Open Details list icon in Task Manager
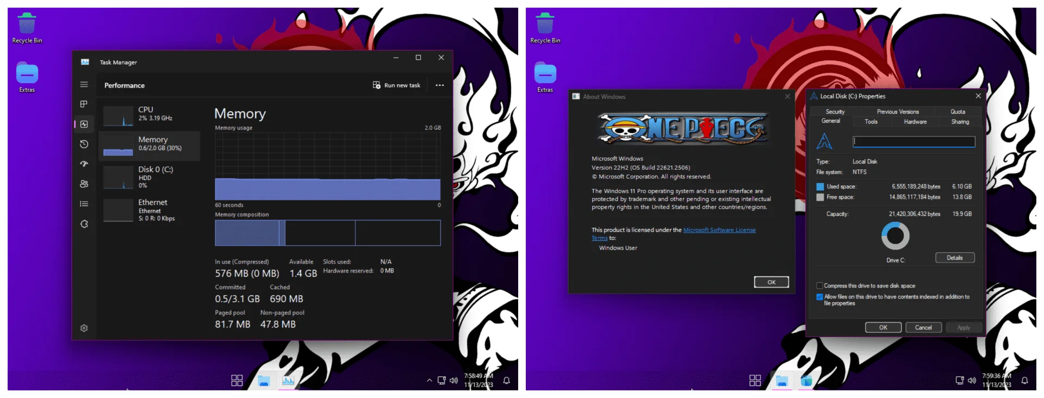 (x=84, y=204)
